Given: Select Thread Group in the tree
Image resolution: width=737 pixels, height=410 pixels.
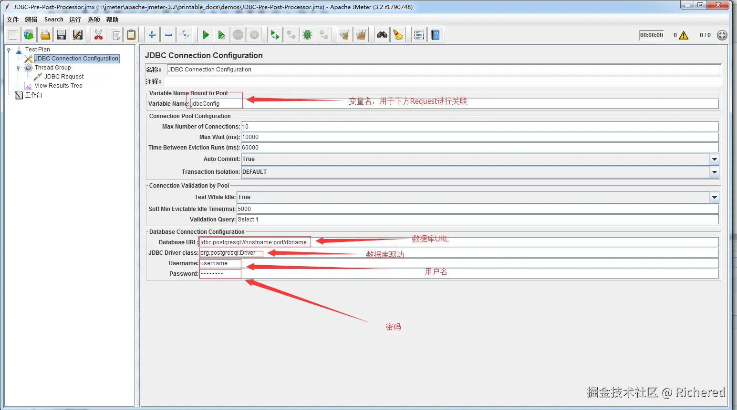Looking at the screenshot, I should pos(53,68).
